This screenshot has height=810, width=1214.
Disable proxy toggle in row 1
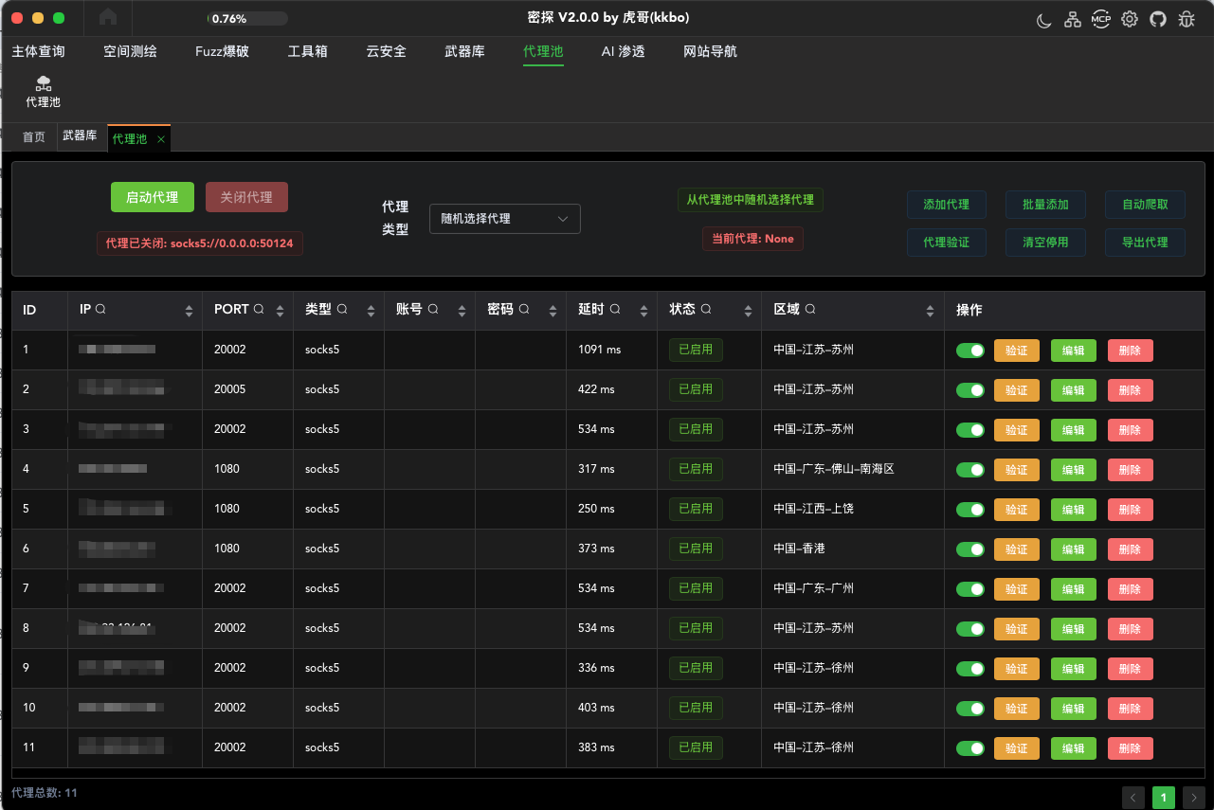point(970,351)
